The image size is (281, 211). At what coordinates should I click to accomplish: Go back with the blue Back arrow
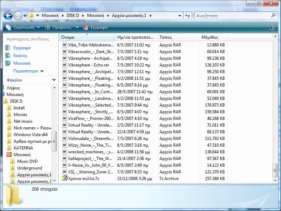point(8,15)
